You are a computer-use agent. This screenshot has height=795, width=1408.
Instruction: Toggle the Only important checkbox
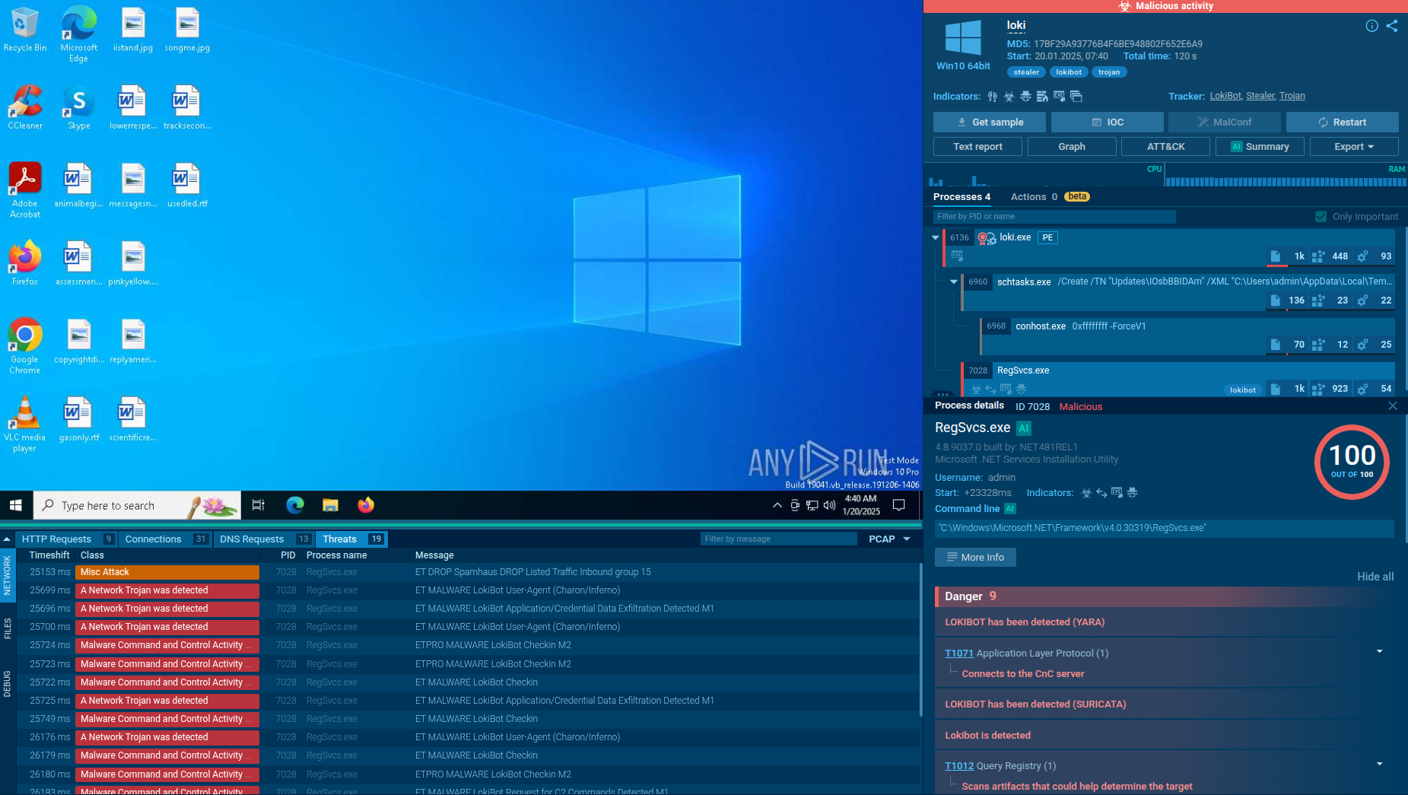tap(1321, 217)
